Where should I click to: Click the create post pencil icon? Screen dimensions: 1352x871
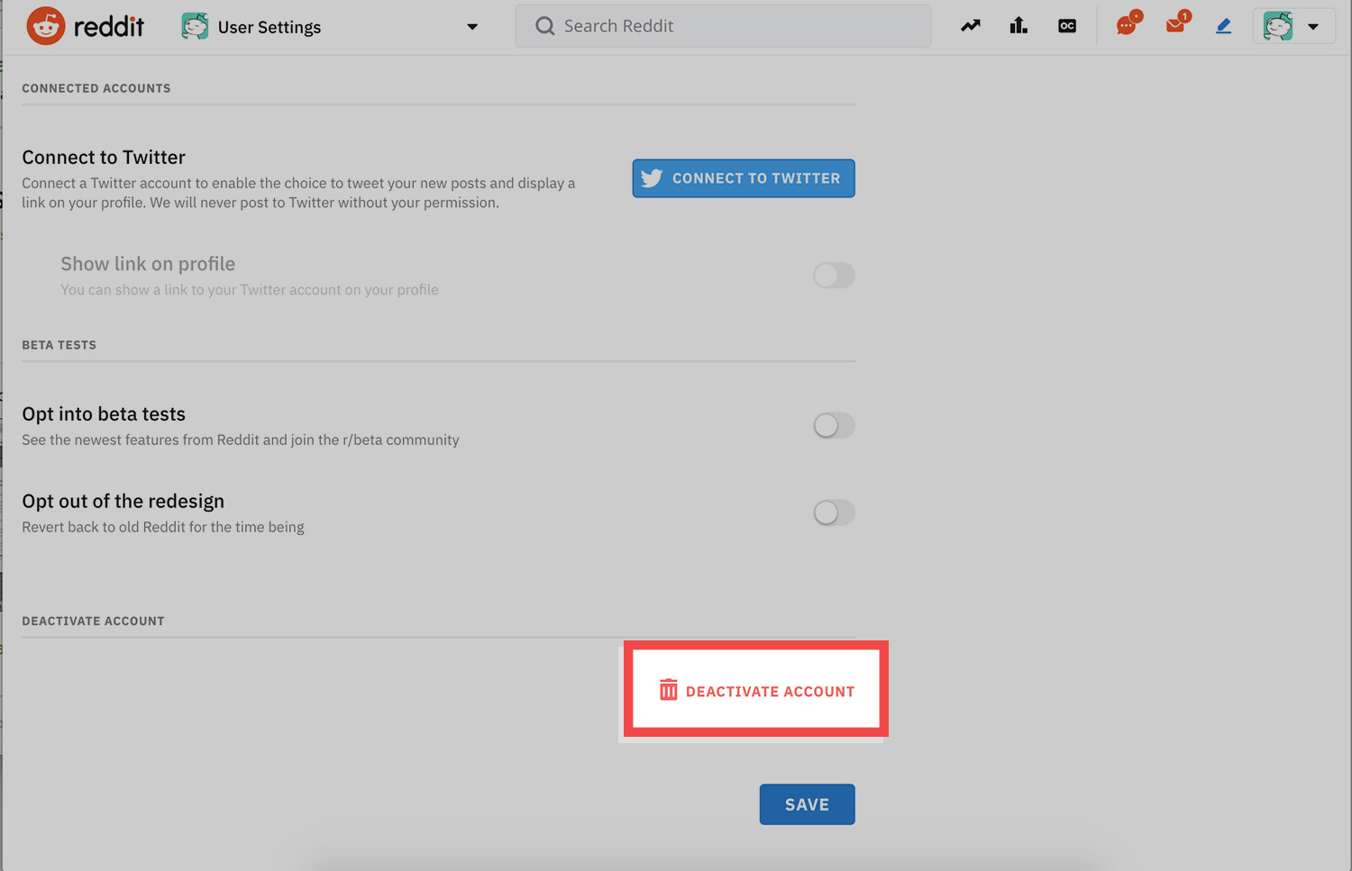click(x=1223, y=26)
